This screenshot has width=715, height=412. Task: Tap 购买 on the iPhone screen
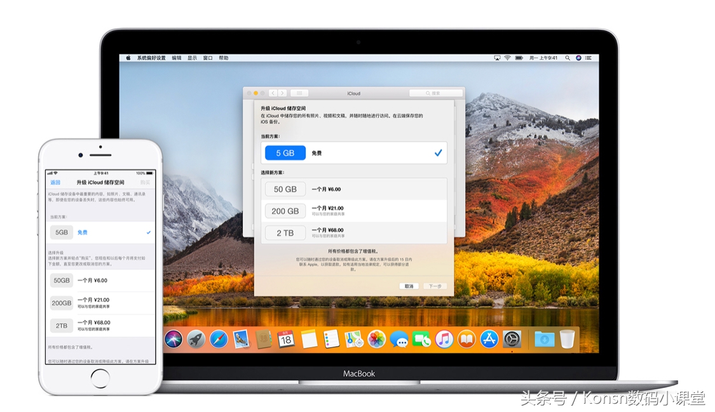tap(145, 182)
